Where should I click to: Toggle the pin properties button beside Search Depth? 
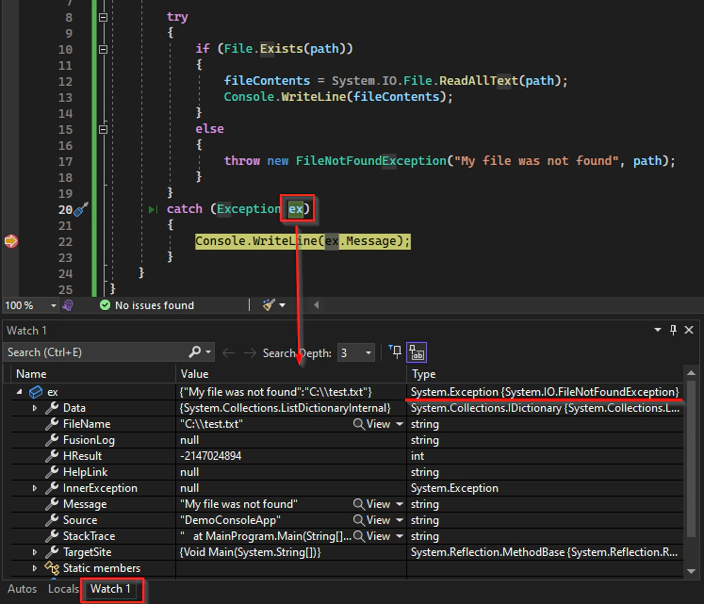click(x=394, y=352)
